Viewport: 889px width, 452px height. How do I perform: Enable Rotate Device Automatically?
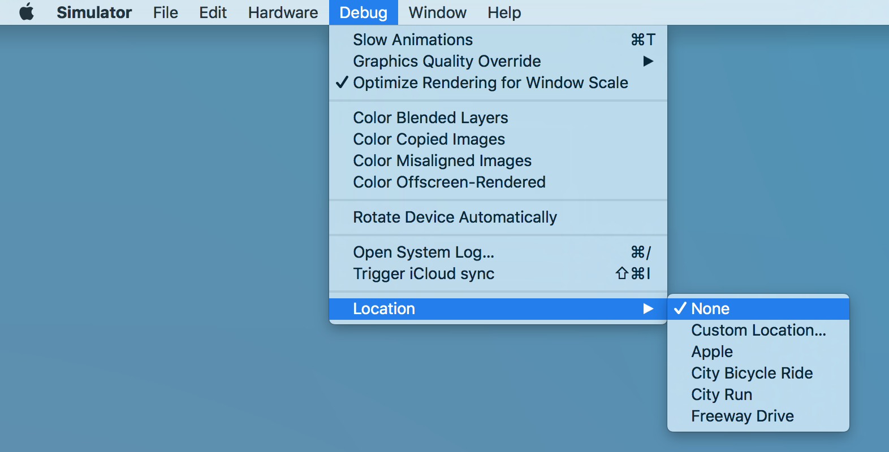[455, 217]
